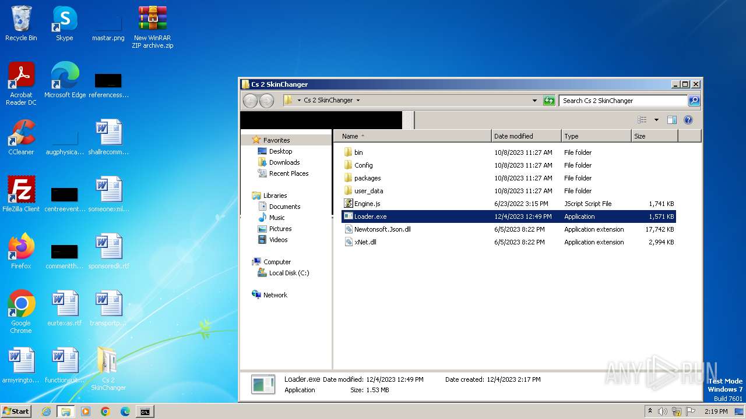This screenshot has width=746, height=419.
Task: Select the Newtonsoft.Json.dll file
Action: pyautogui.click(x=377, y=229)
